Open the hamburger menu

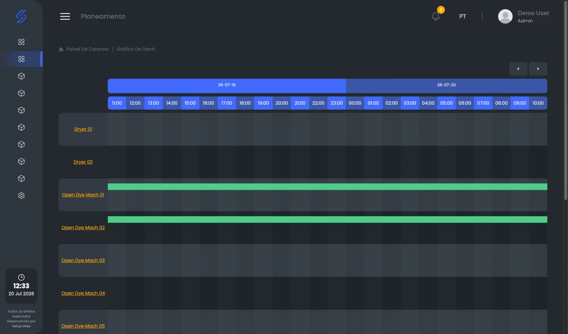tap(65, 16)
